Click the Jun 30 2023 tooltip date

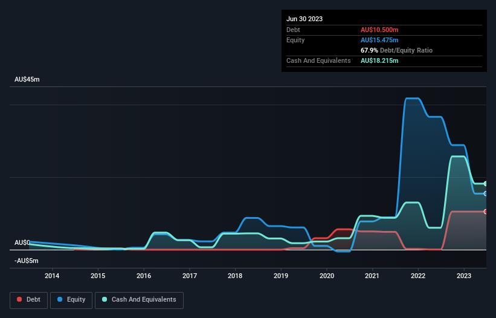tap(304, 19)
